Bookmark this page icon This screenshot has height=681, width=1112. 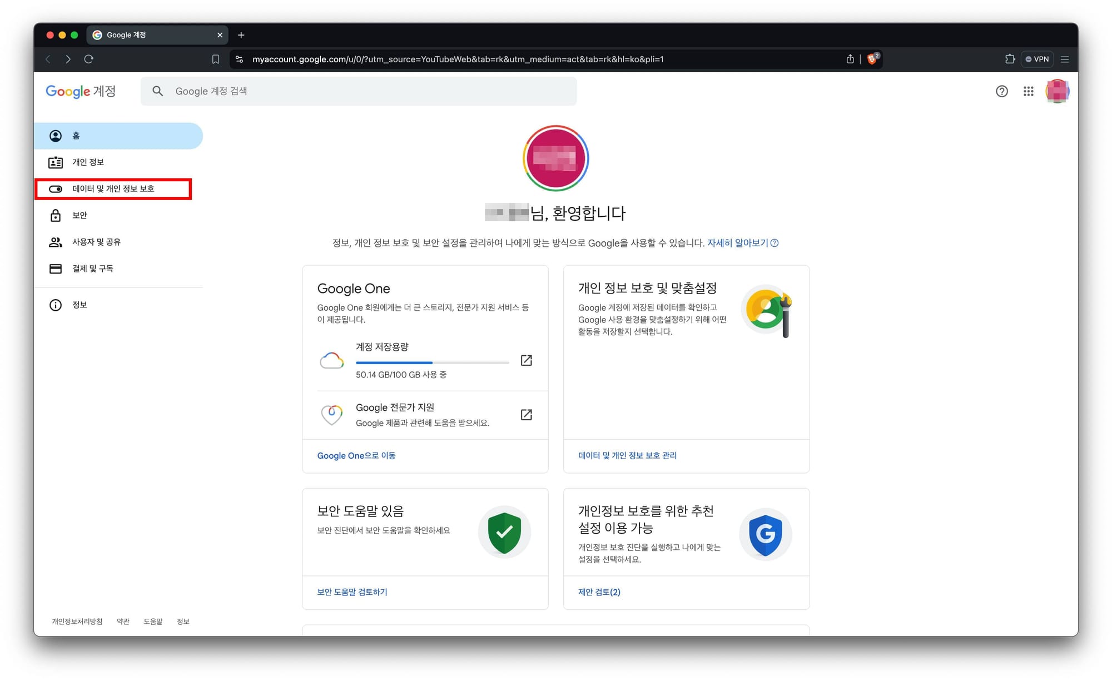216,59
